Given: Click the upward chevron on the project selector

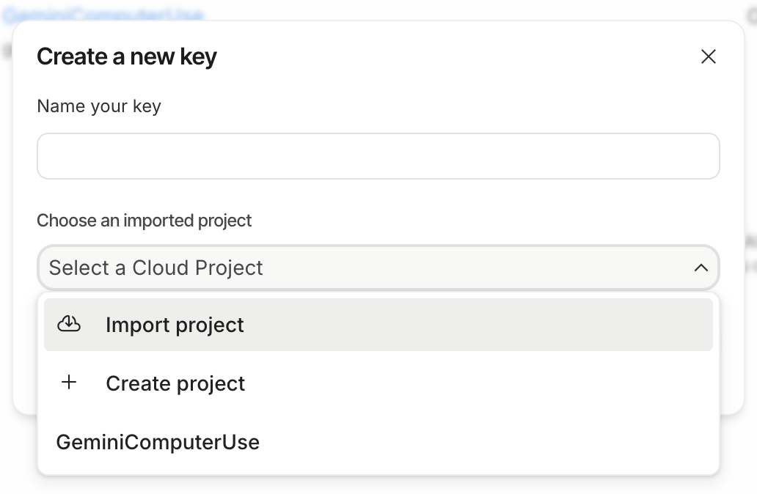Looking at the screenshot, I should [701, 268].
